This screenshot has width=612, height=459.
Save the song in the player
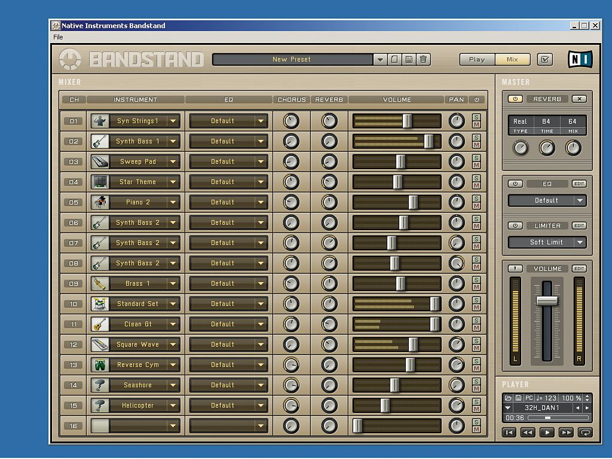[x=518, y=397]
